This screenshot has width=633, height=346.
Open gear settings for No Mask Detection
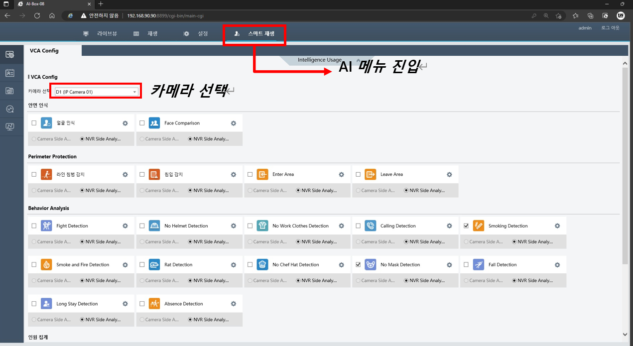pyautogui.click(x=449, y=265)
